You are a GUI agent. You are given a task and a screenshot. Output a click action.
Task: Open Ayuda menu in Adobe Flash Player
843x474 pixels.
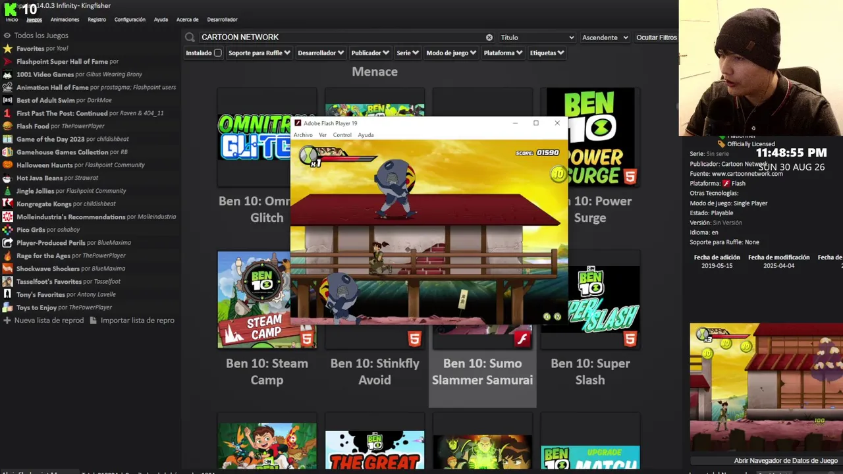366,135
